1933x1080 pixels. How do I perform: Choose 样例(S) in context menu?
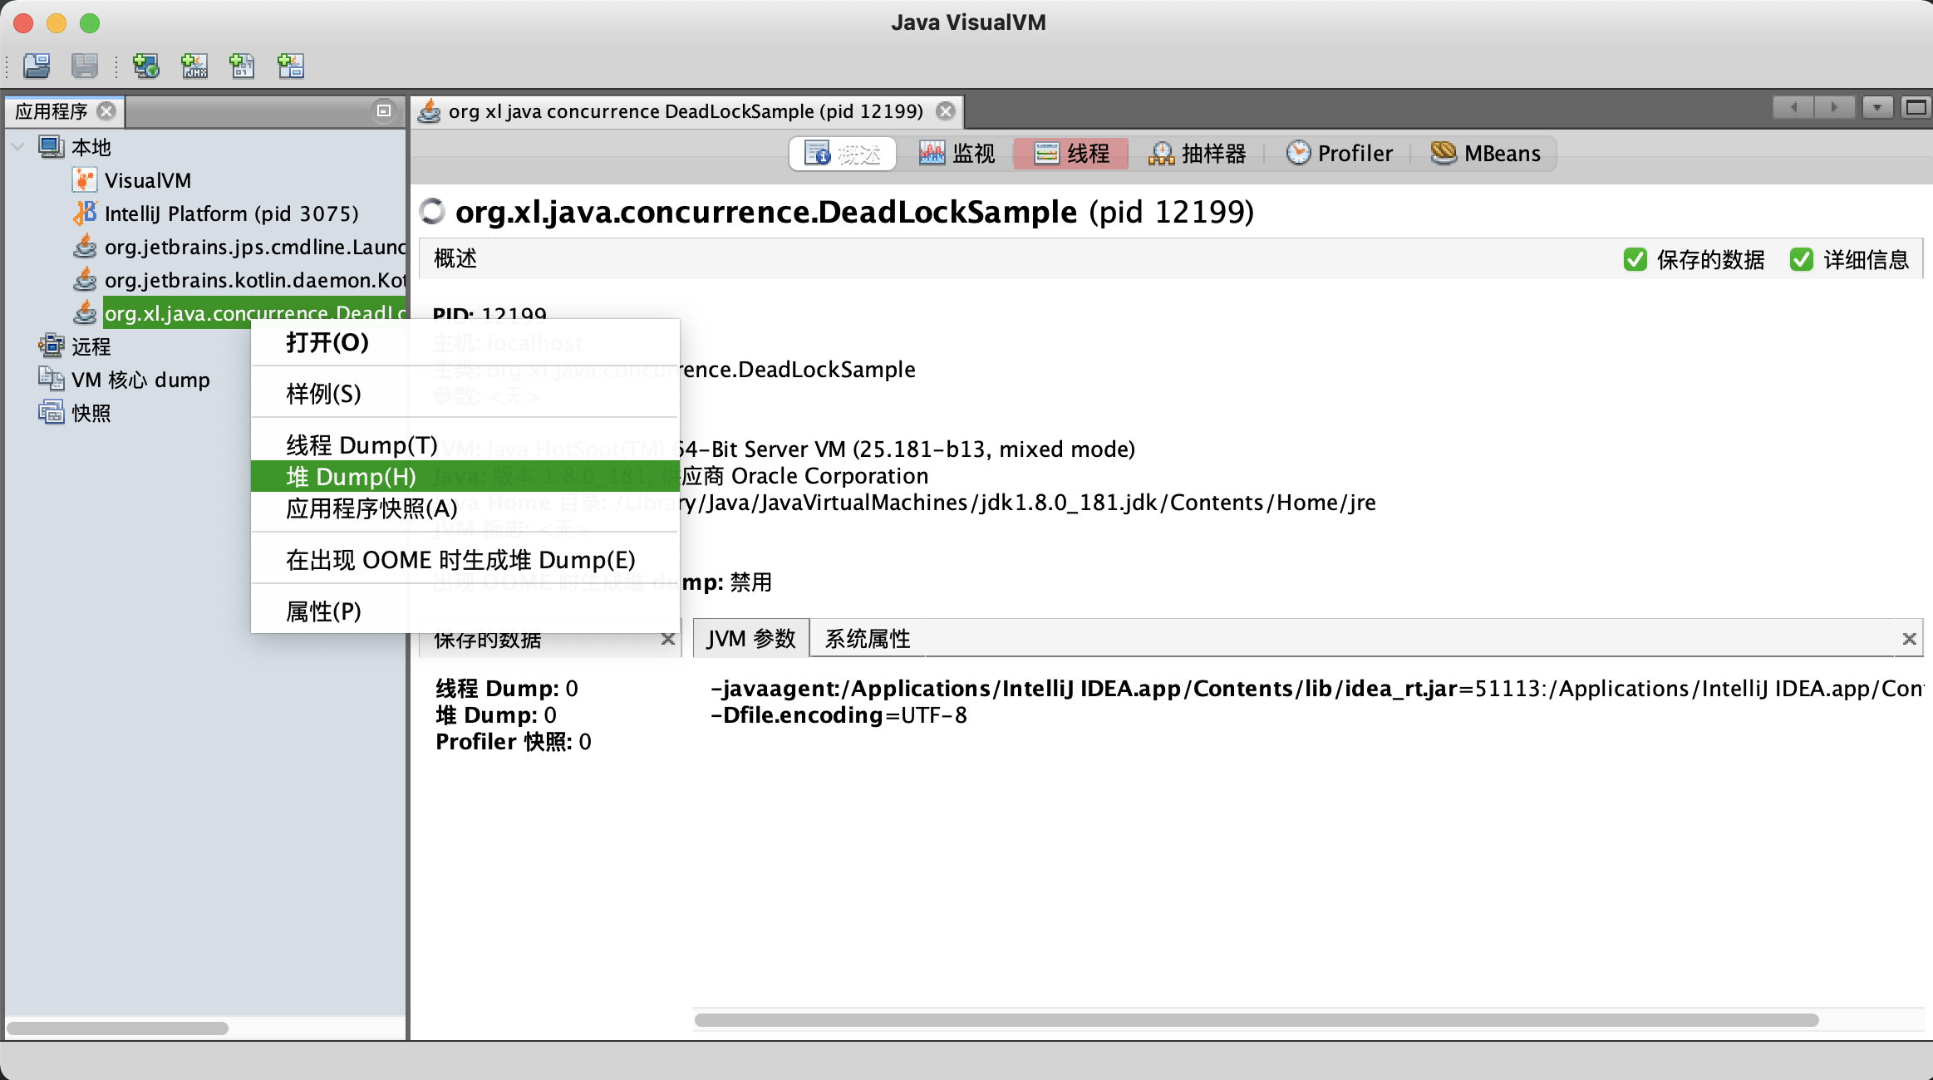click(465, 394)
